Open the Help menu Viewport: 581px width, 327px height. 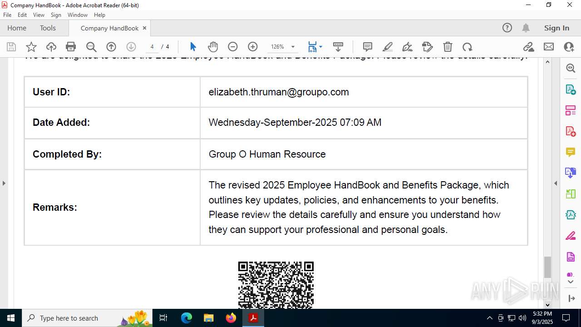[99, 15]
